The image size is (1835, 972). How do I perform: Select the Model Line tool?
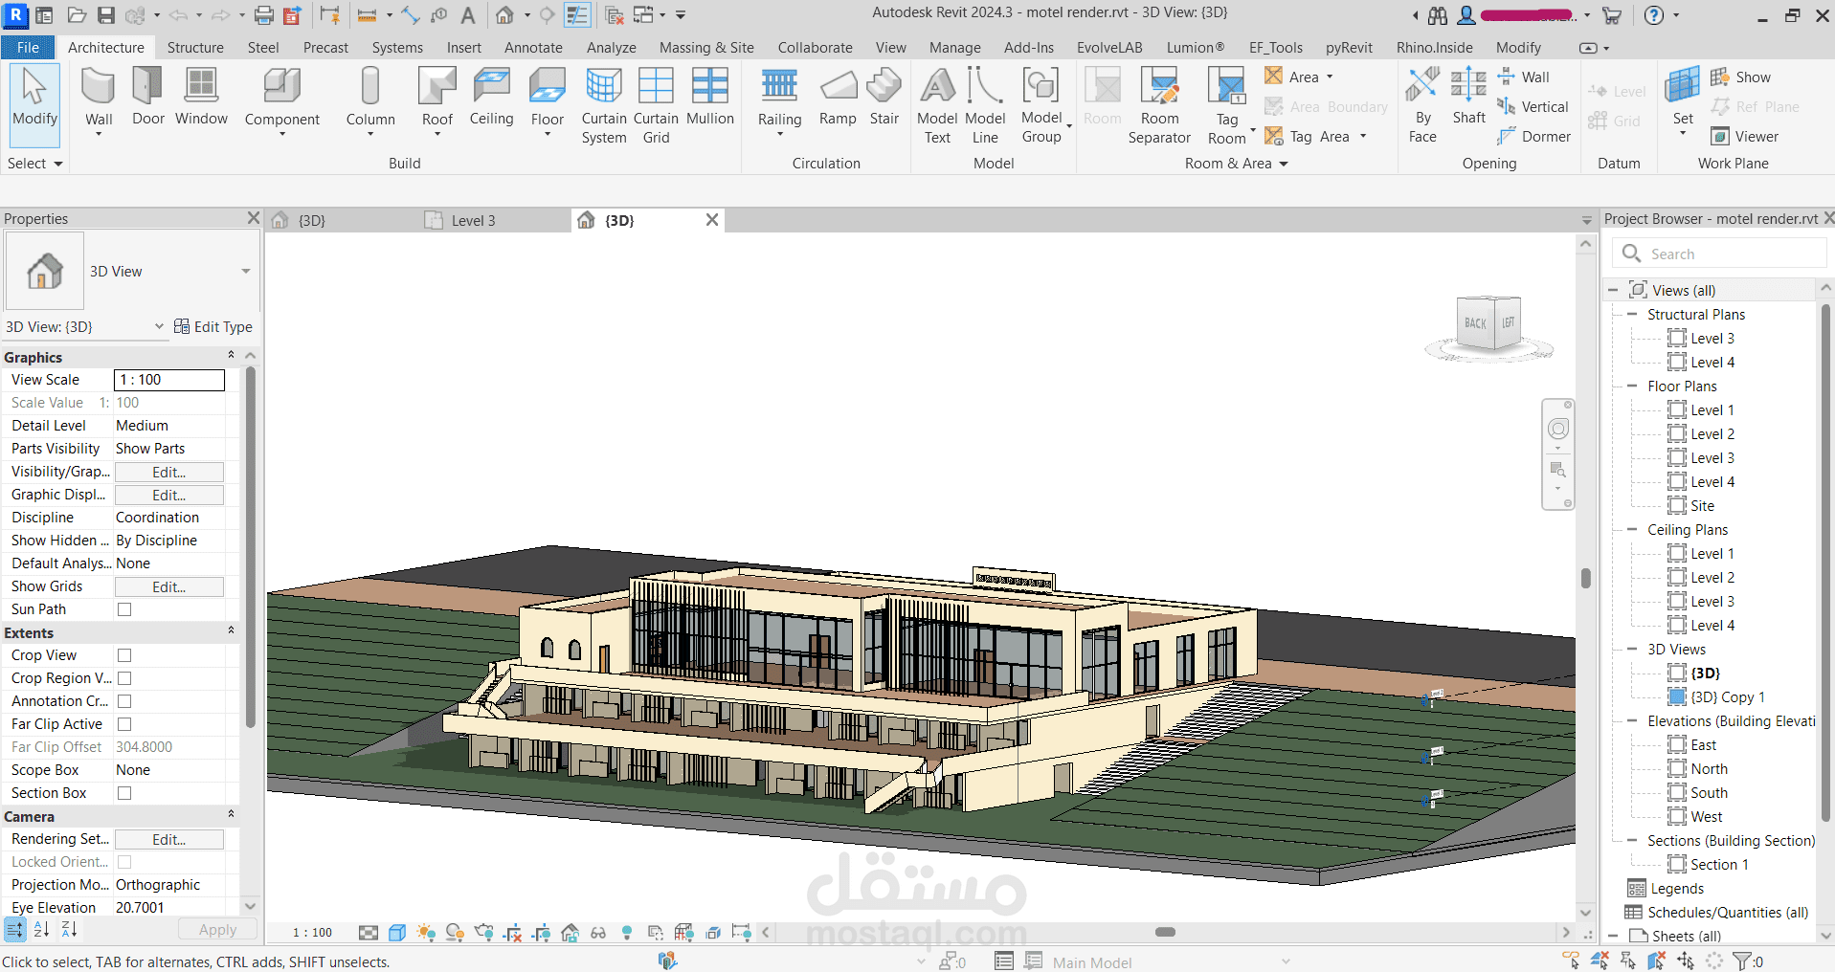(x=985, y=105)
